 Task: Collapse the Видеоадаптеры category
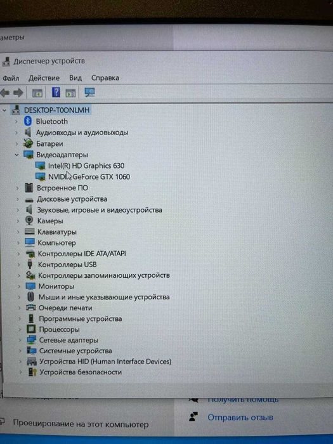tap(16, 155)
